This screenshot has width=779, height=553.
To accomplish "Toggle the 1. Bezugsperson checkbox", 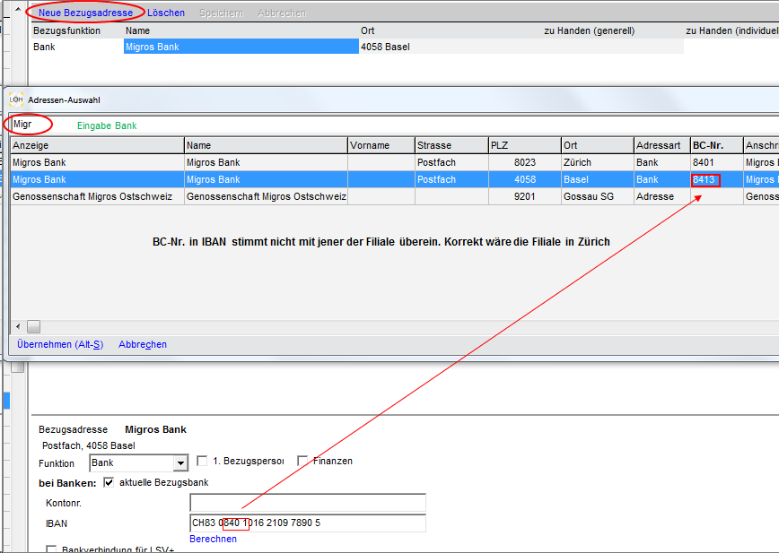I will (x=202, y=461).
